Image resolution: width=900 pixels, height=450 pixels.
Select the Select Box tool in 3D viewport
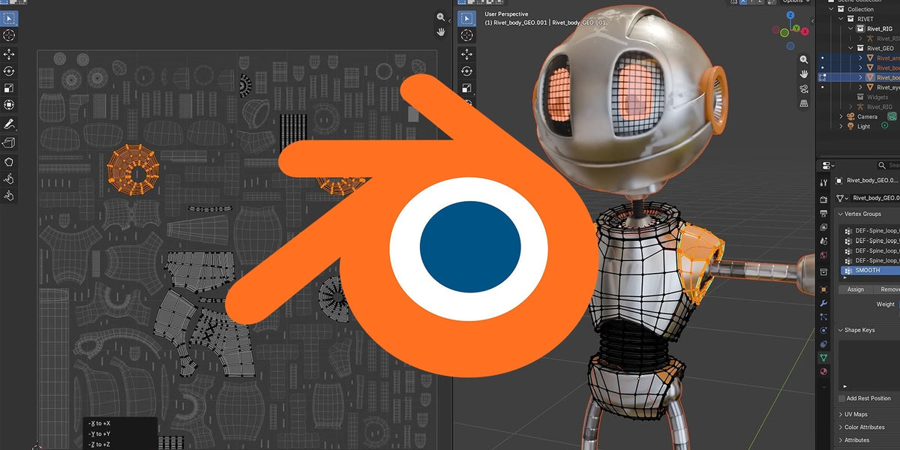[466, 17]
